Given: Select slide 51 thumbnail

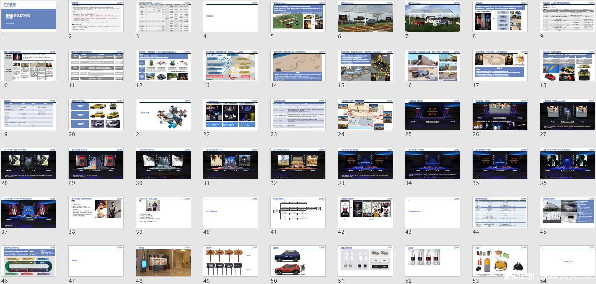Looking at the screenshot, I should (365, 261).
